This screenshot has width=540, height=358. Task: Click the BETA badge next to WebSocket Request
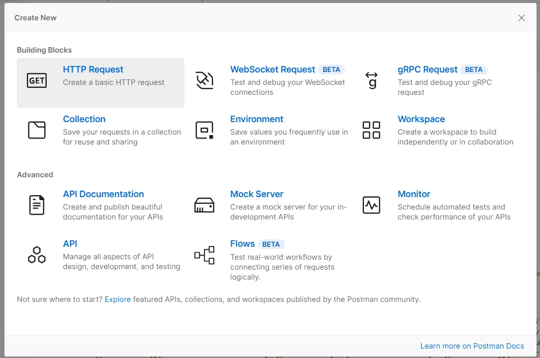[x=331, y=70]
